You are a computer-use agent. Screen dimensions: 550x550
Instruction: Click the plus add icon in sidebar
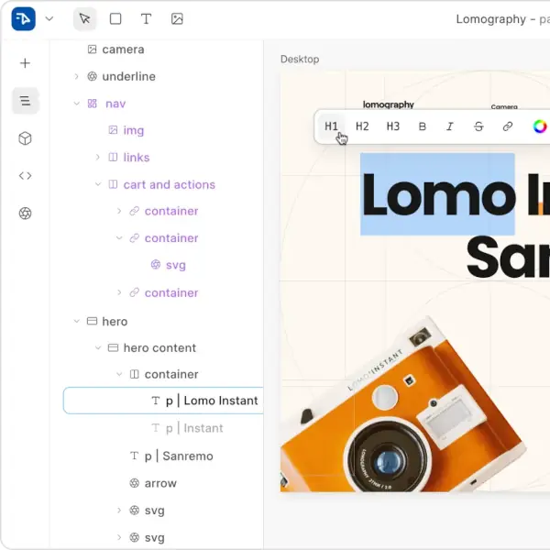[26, 63]
